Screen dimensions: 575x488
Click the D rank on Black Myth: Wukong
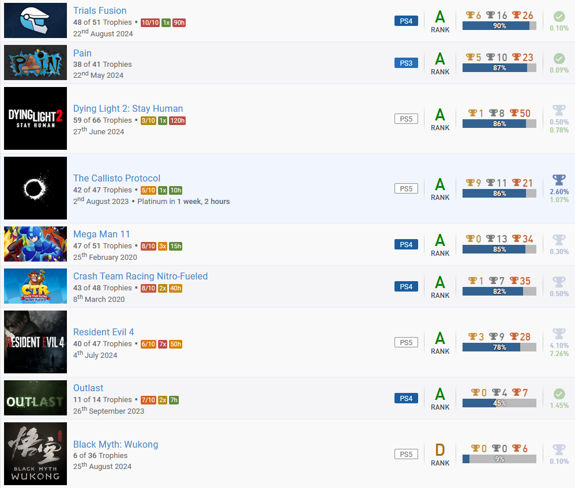point(440,449)
